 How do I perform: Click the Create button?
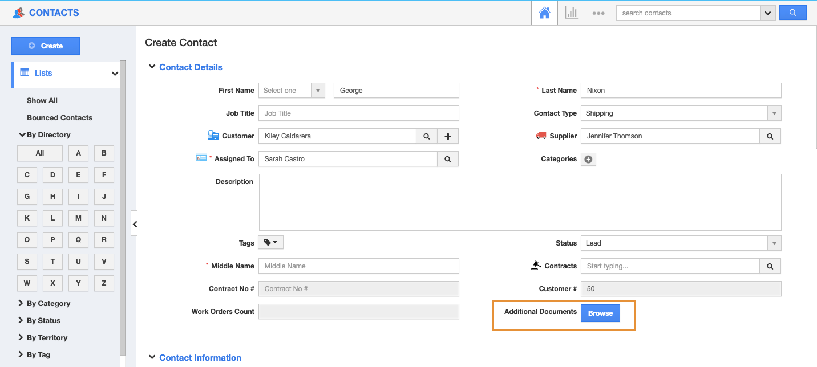point(46,46)
